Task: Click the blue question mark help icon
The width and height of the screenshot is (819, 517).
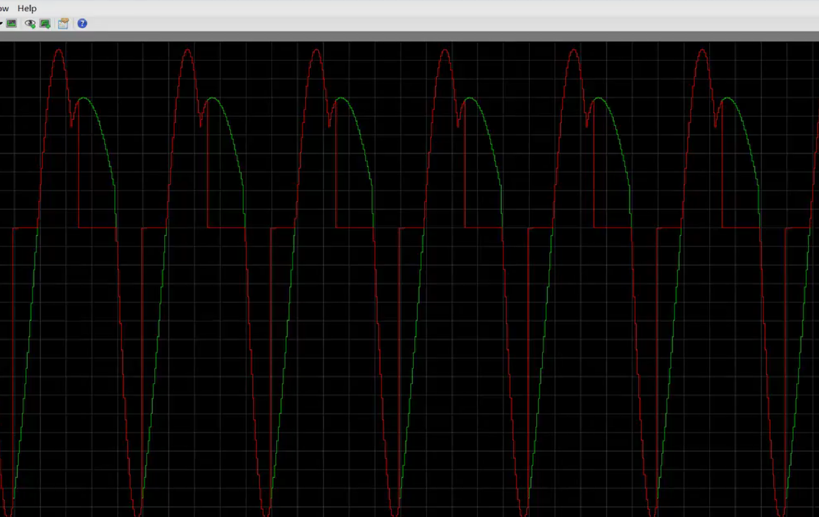Action: (x=82, y=24)
